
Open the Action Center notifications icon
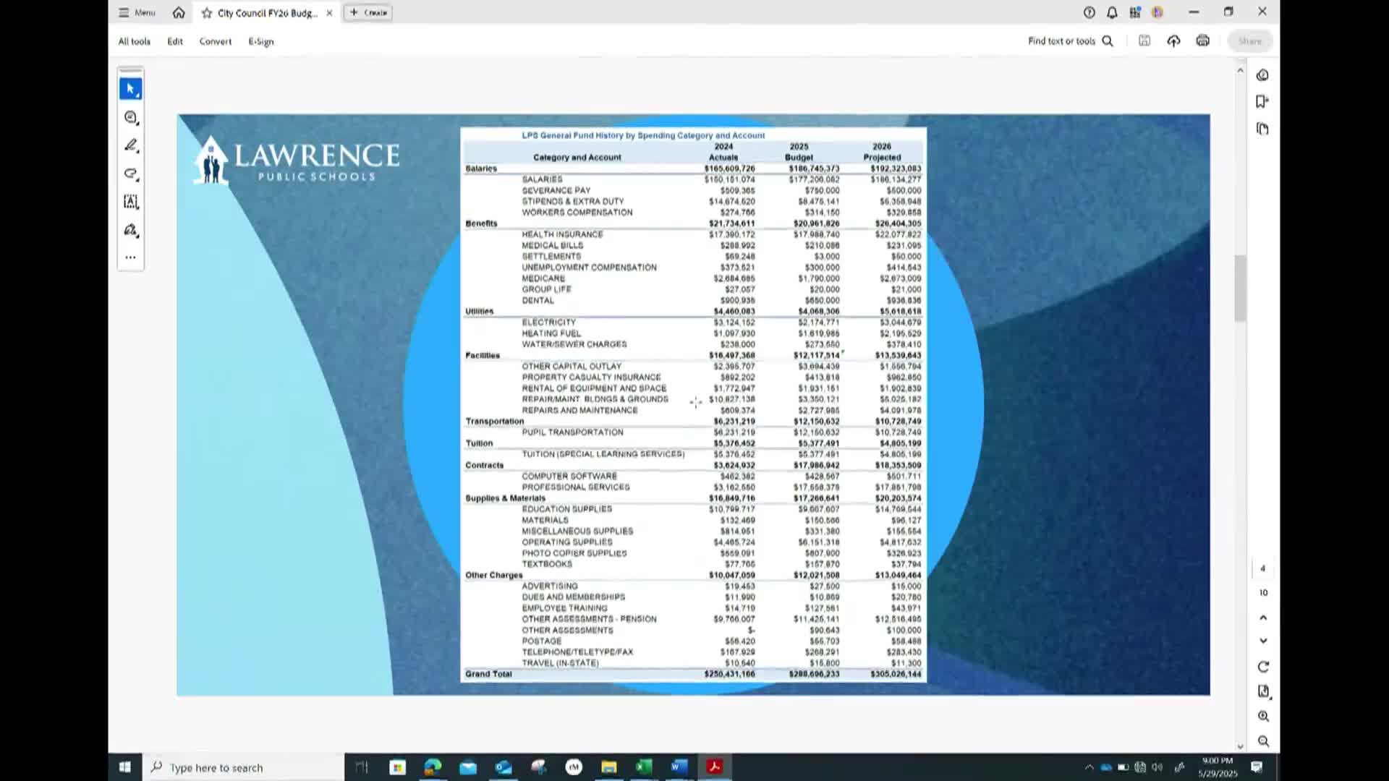tap(1257, 767)
